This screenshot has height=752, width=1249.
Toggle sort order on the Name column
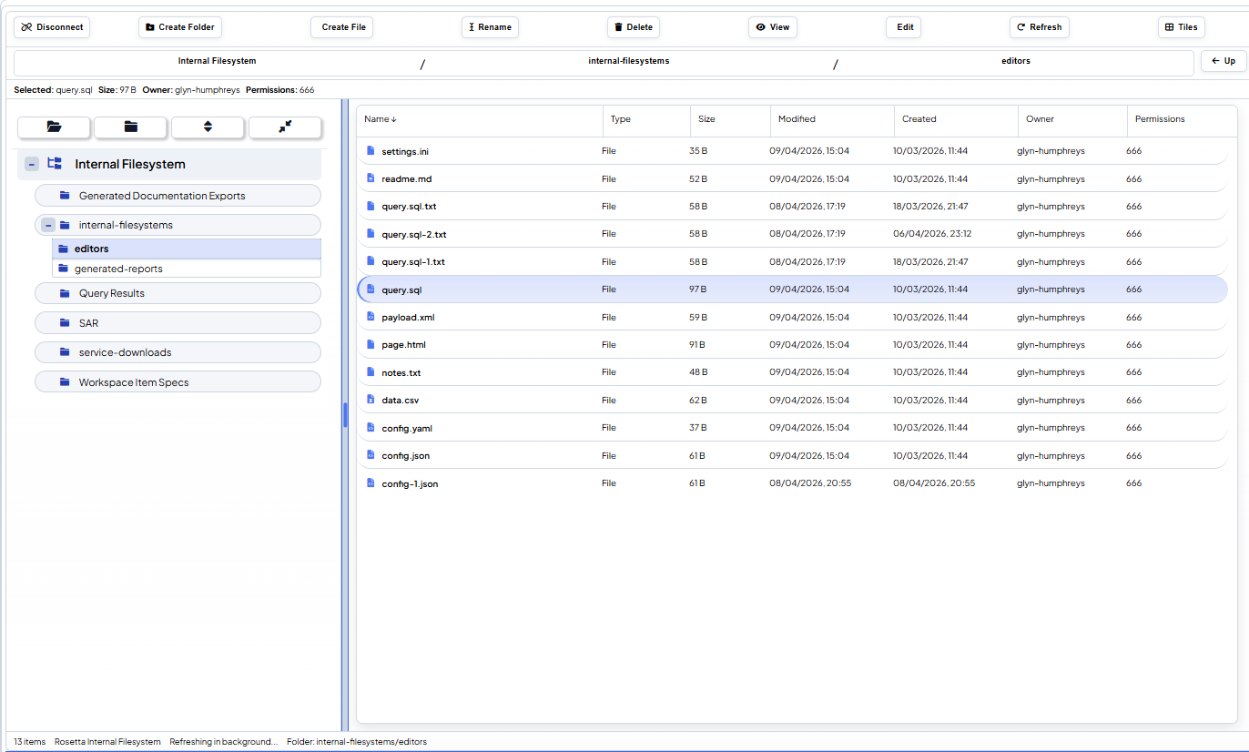[380, 119]
